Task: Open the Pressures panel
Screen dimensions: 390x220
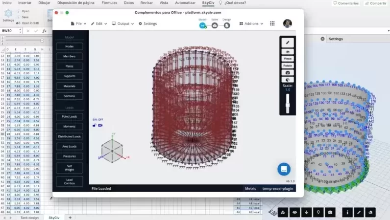Action: 70,156
